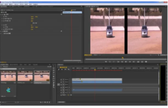This screenshot has height=108, width=168.
Task: Open Program monitor settings wrench
Action: tap(158, 55)
